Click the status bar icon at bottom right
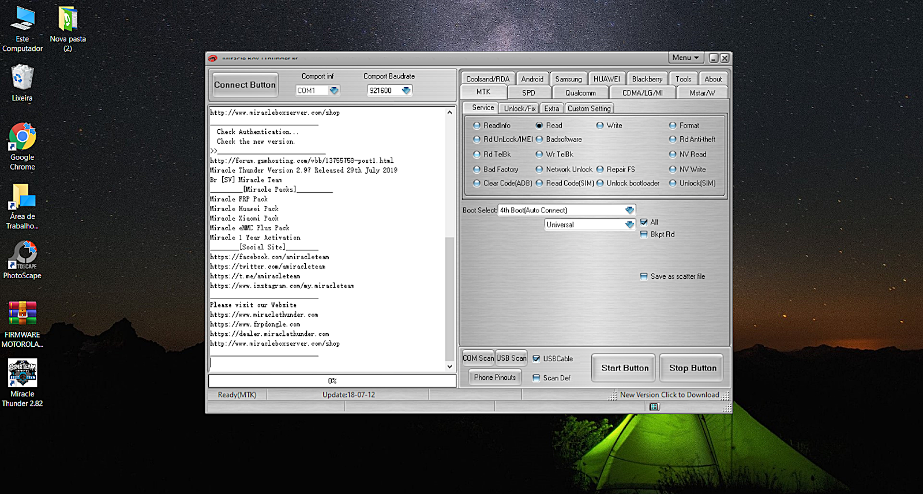This screenshot has width=923, height=494. point(654,407)
